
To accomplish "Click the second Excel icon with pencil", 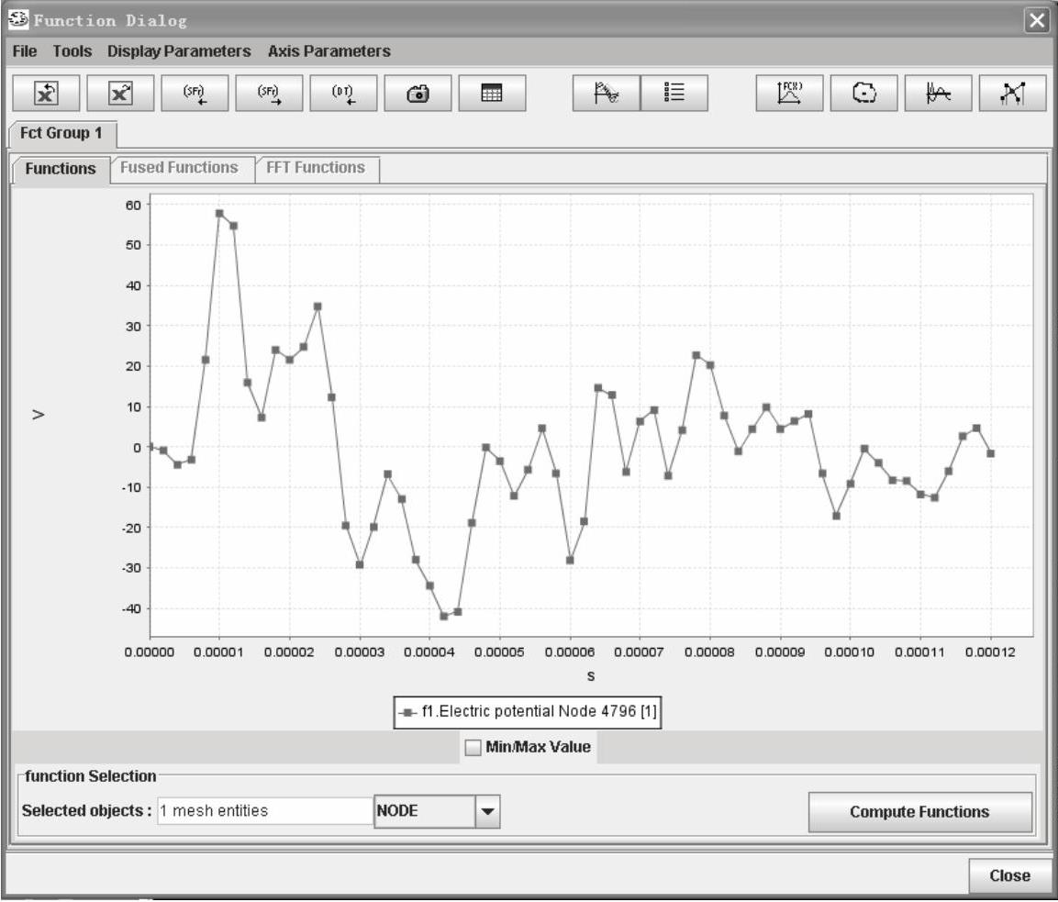I will pos(121,93).
